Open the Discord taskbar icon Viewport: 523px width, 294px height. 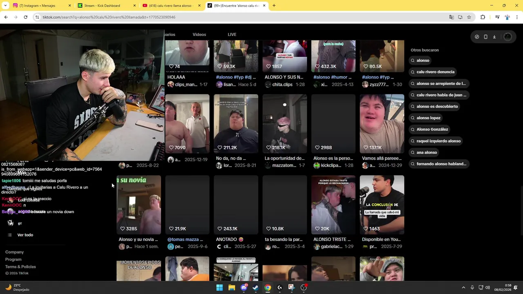pos(244,287)
